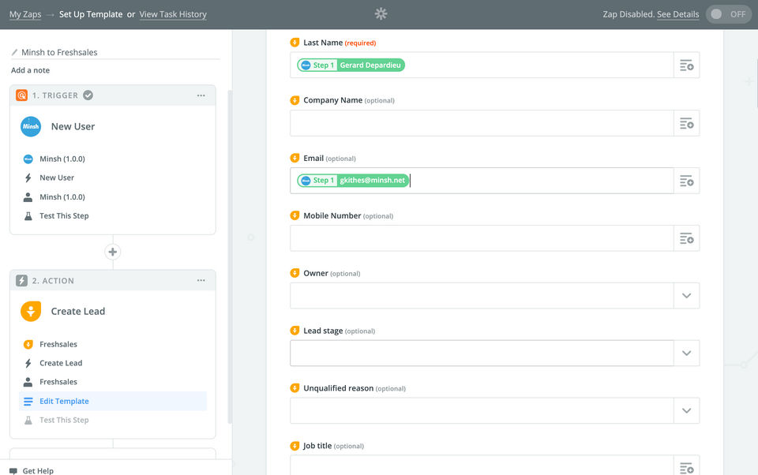
Task: Click the 2. ACTION header text
Action: click(x=53, y=281)
